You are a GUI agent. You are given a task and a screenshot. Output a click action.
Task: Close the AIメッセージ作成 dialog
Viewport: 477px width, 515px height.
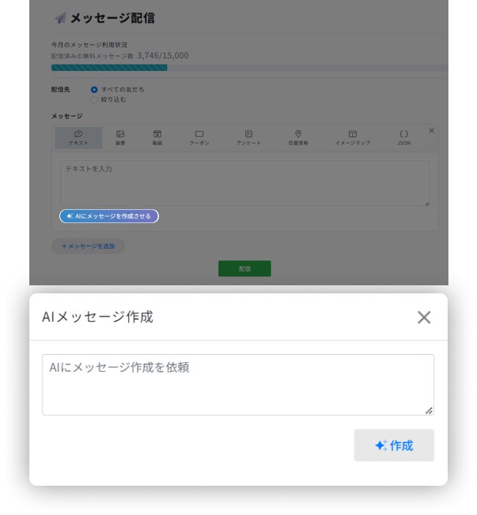(424, 317)
